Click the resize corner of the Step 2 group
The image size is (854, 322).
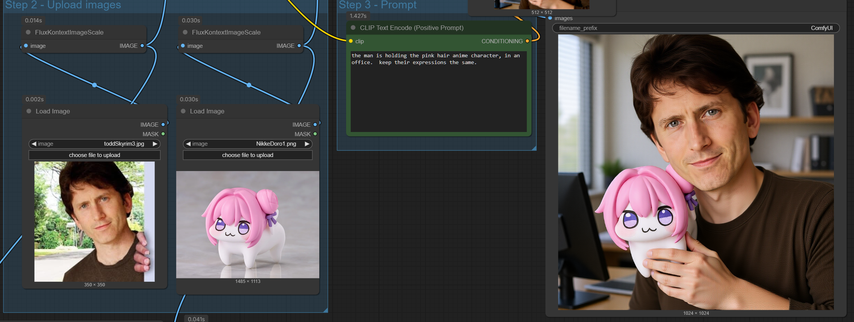tap(325, 310)
